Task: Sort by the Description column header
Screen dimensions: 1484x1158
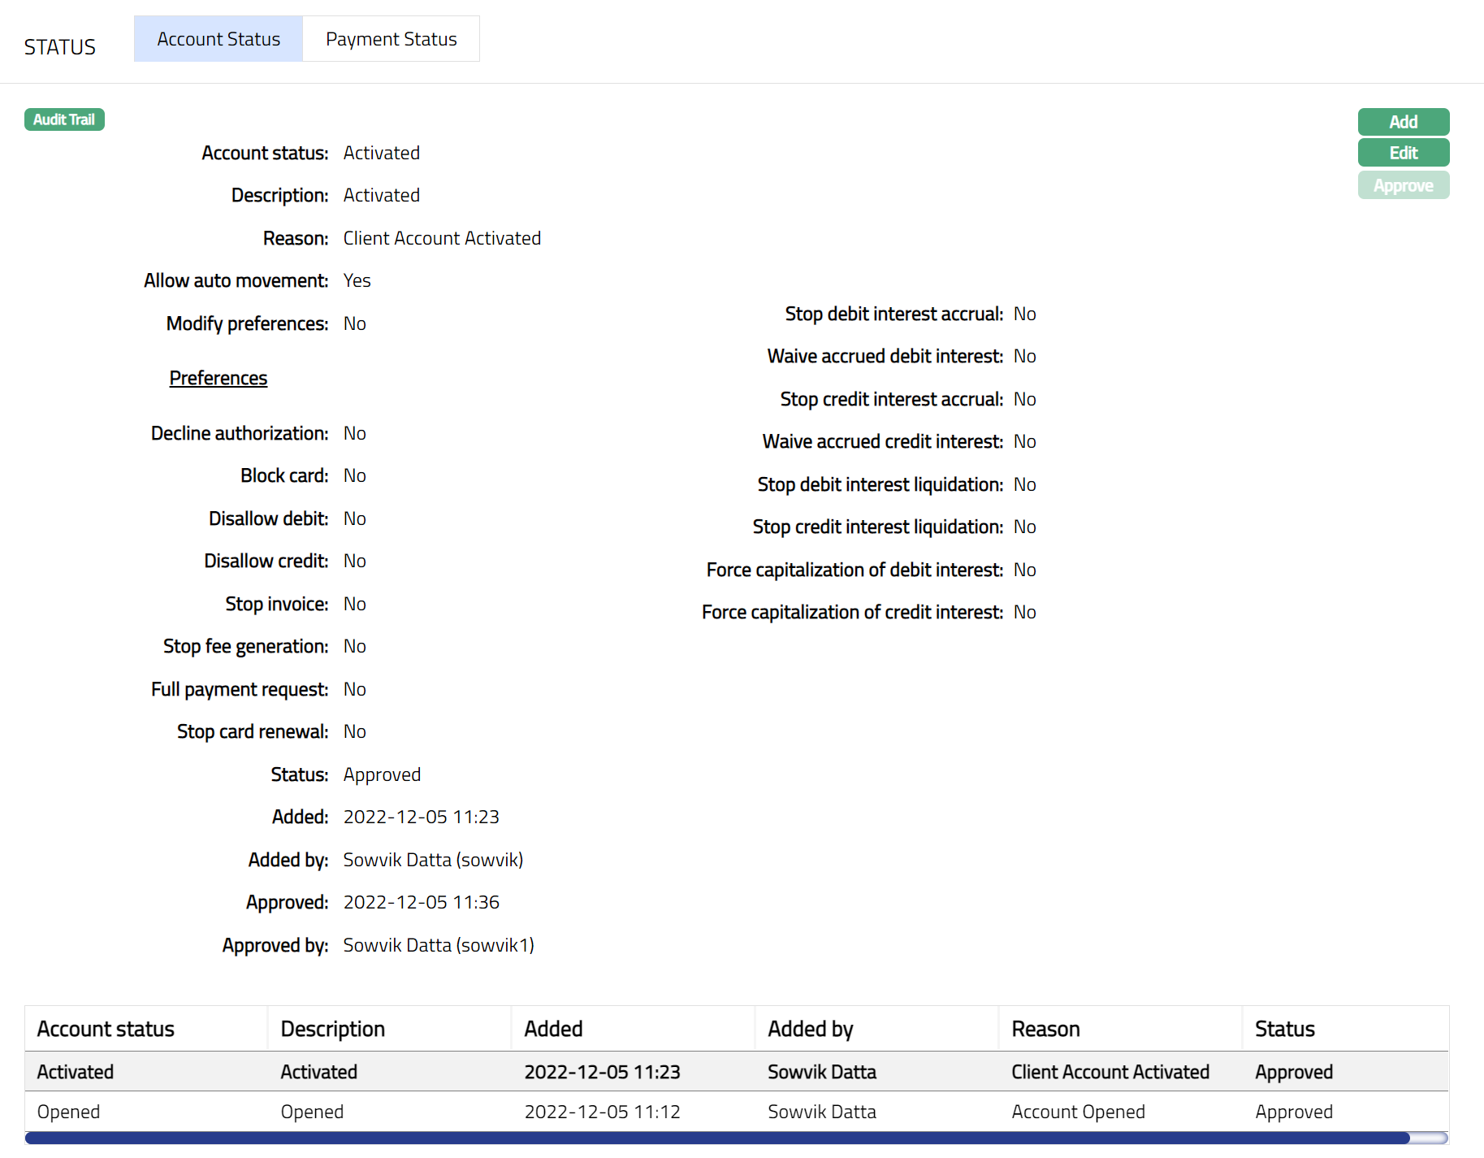Action: [332, 1029]
